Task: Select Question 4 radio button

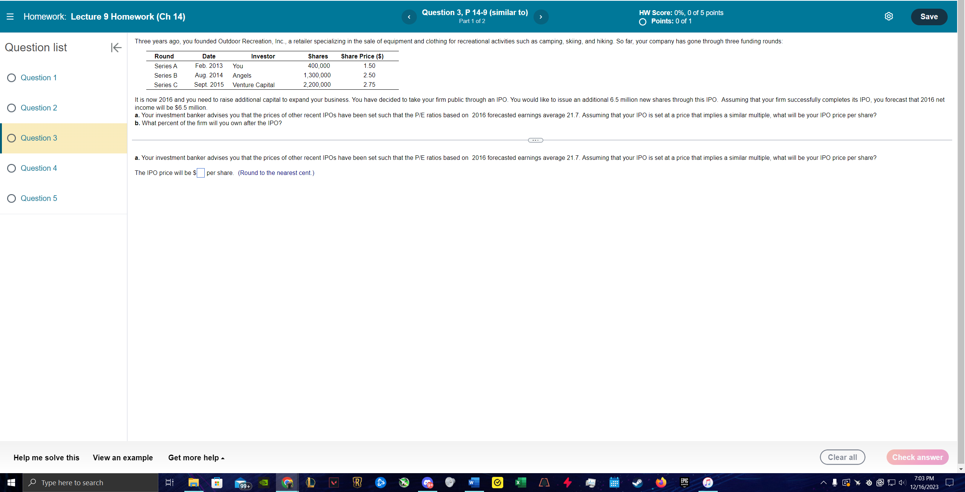Action: (x=11, y=168)
